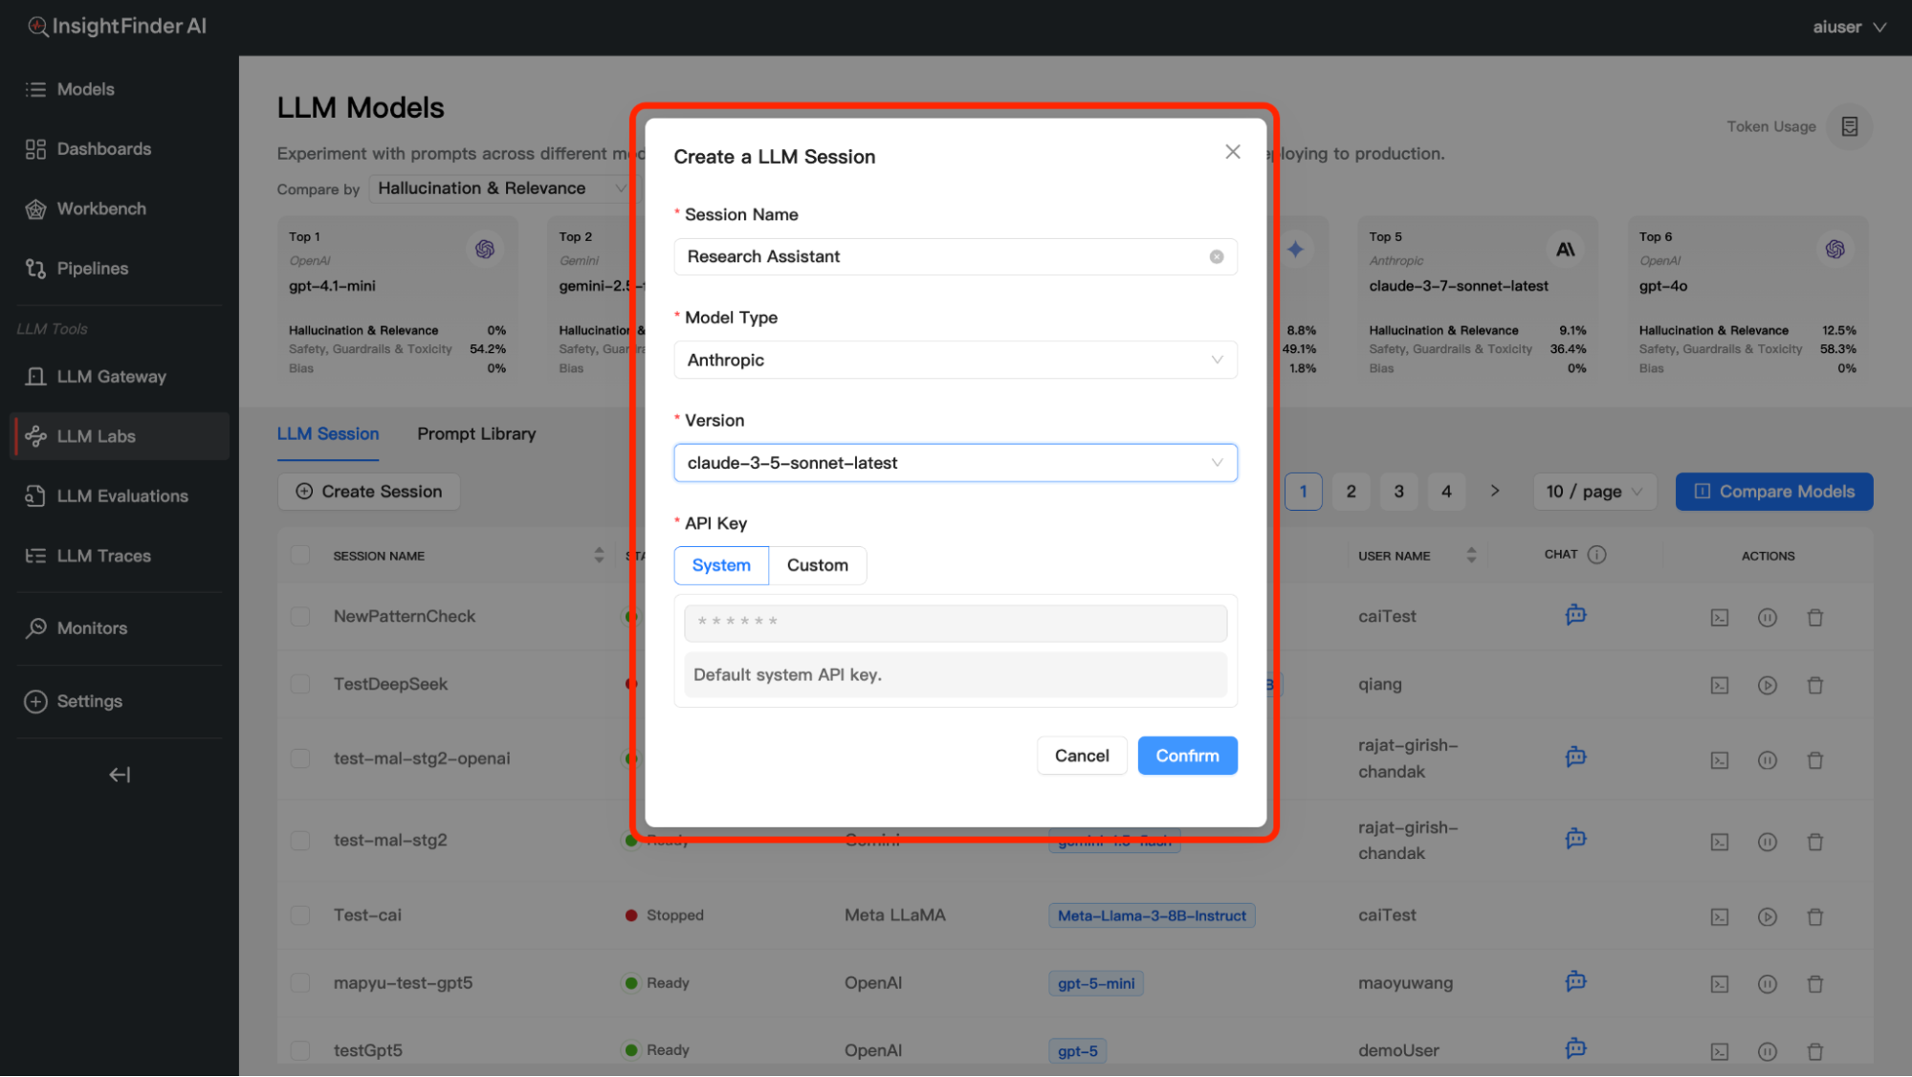Select the System API key option
The image size is (1912, 1077).
tap(721, 565)
